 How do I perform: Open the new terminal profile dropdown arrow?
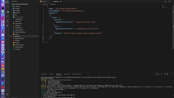[163, 74]
